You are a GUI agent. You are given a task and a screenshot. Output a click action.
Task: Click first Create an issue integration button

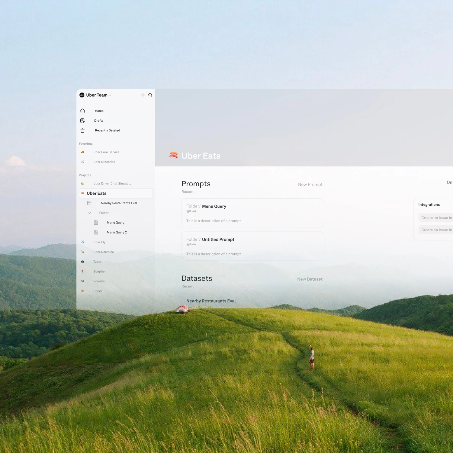point(436,218)
